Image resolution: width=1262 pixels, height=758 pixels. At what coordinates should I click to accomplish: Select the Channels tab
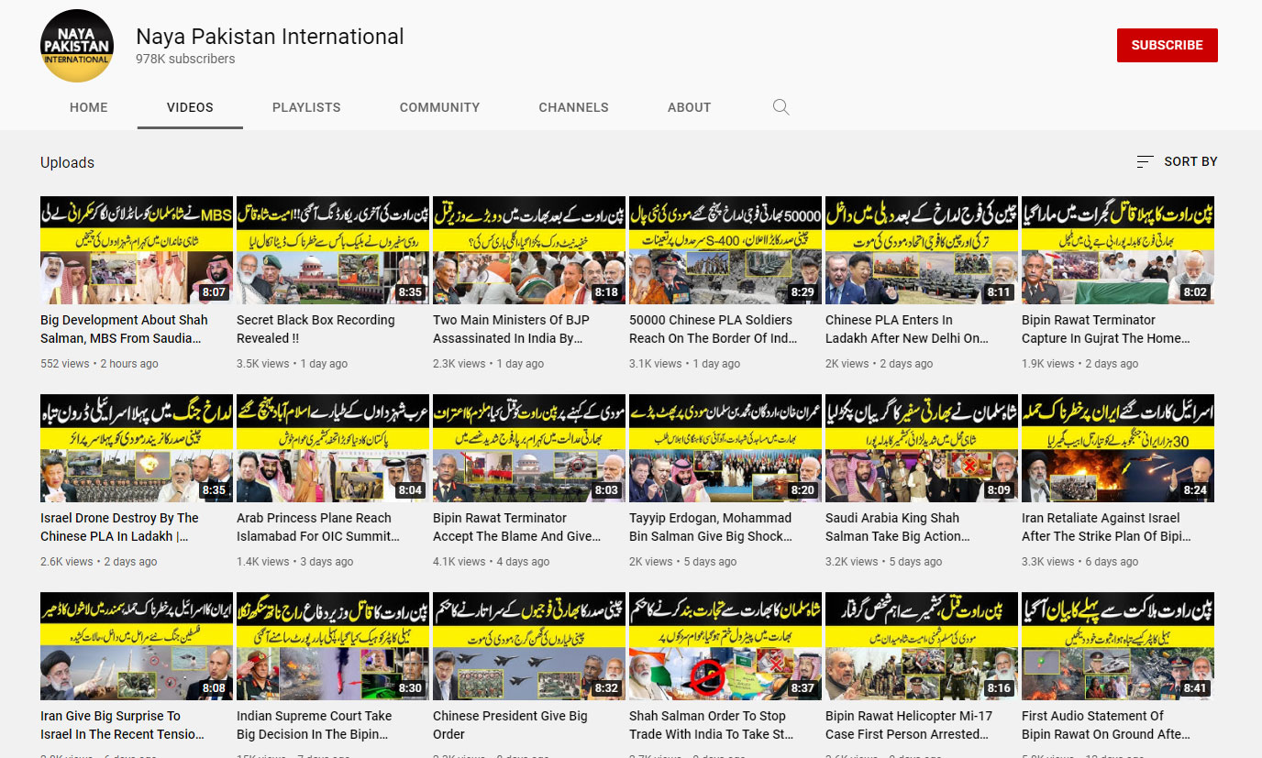pyautogui.click(x=573, y=107)
